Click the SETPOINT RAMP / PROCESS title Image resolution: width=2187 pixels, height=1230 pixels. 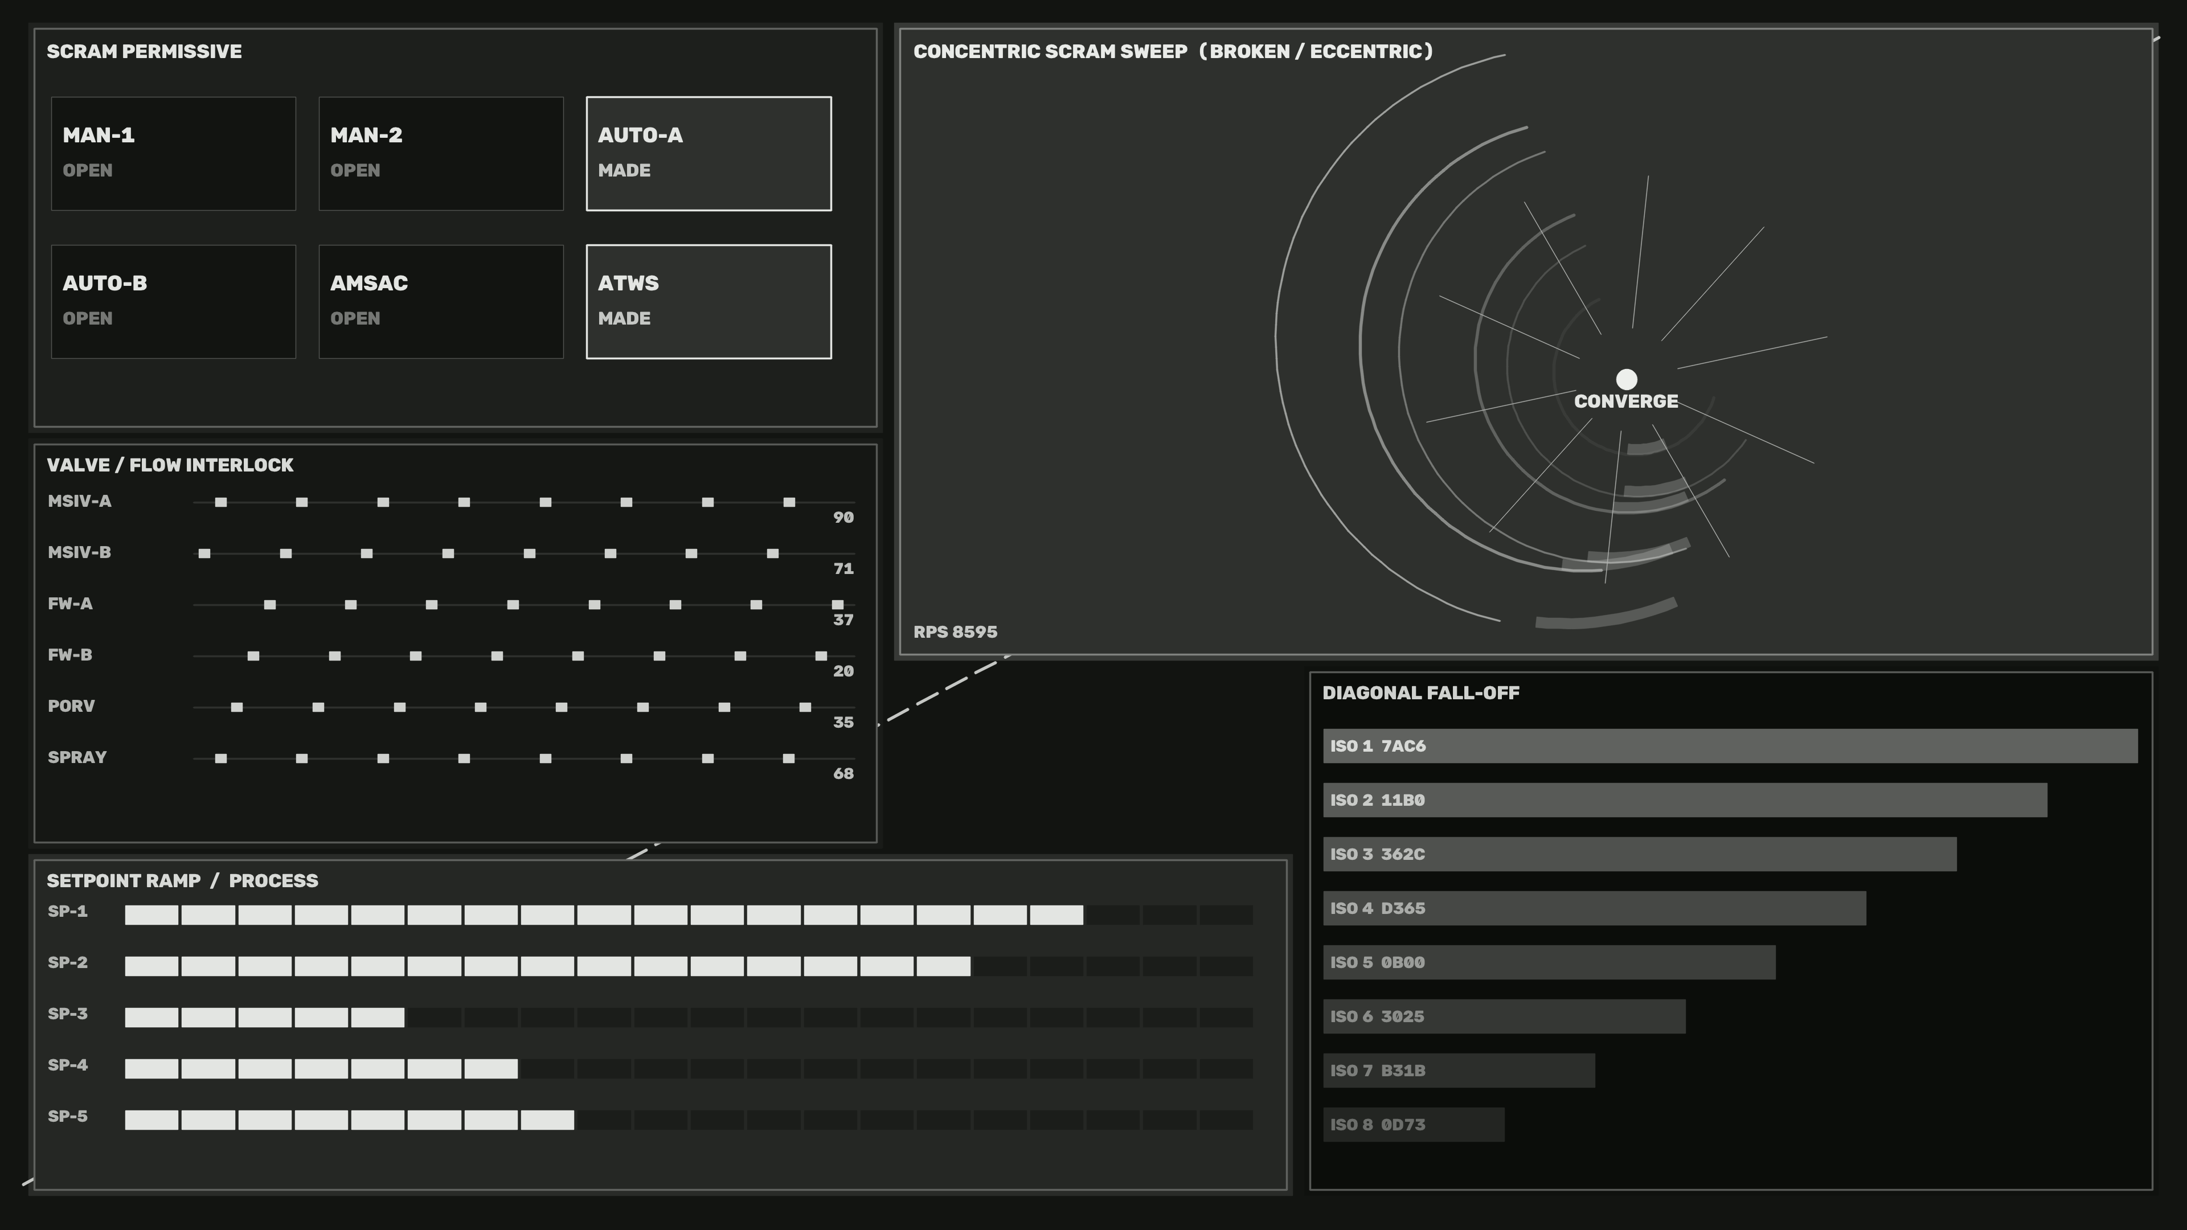point(182,880)
